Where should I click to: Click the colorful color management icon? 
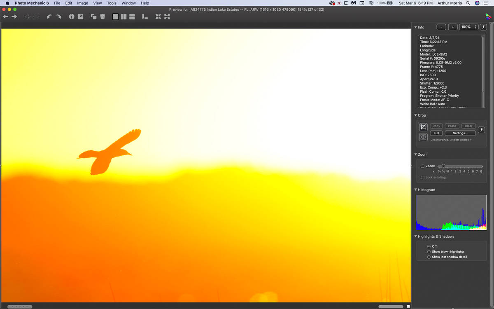pos(488,16)
